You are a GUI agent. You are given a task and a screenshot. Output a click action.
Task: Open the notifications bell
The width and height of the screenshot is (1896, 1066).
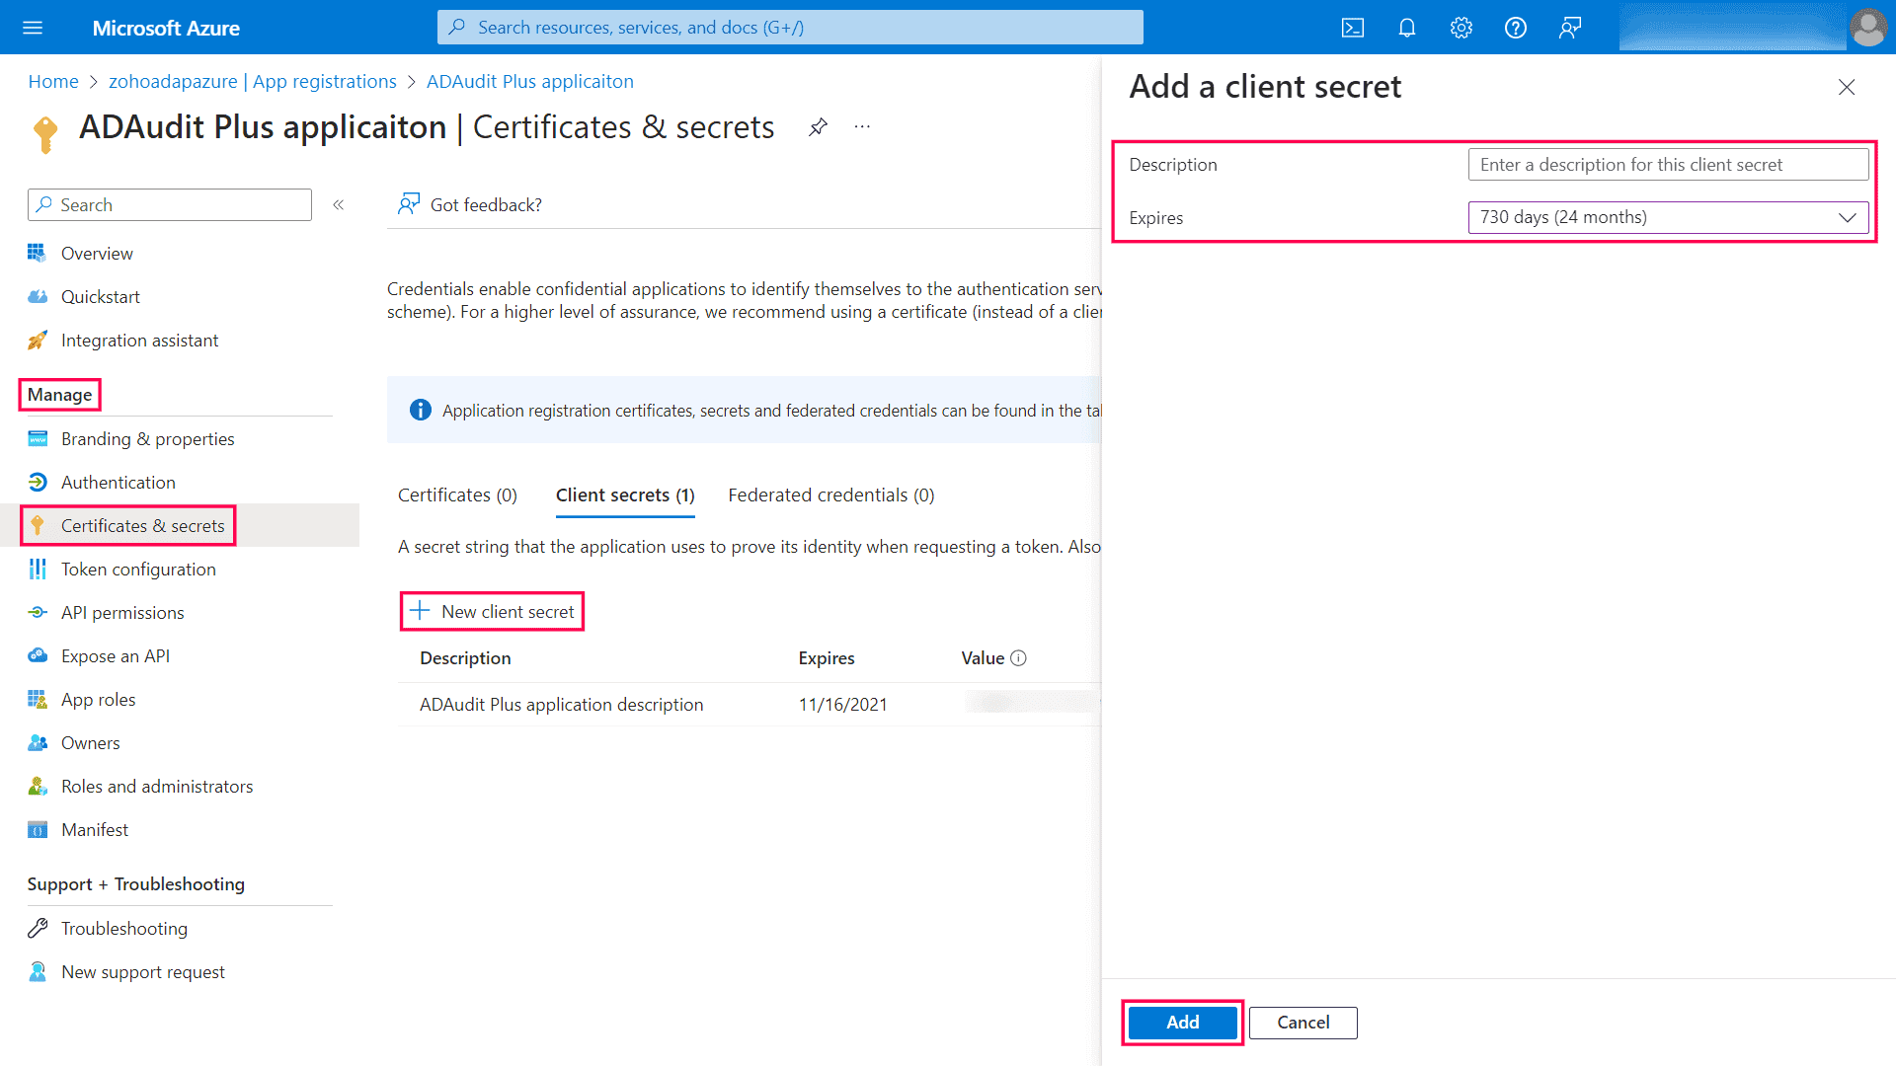1406,27
